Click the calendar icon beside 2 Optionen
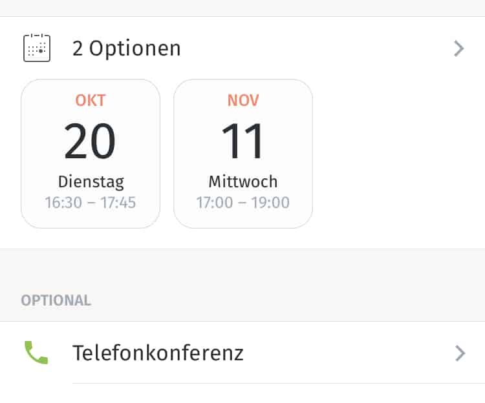 [37, 48]
